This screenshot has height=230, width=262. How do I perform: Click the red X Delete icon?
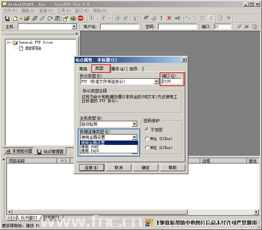coord(169,18)
